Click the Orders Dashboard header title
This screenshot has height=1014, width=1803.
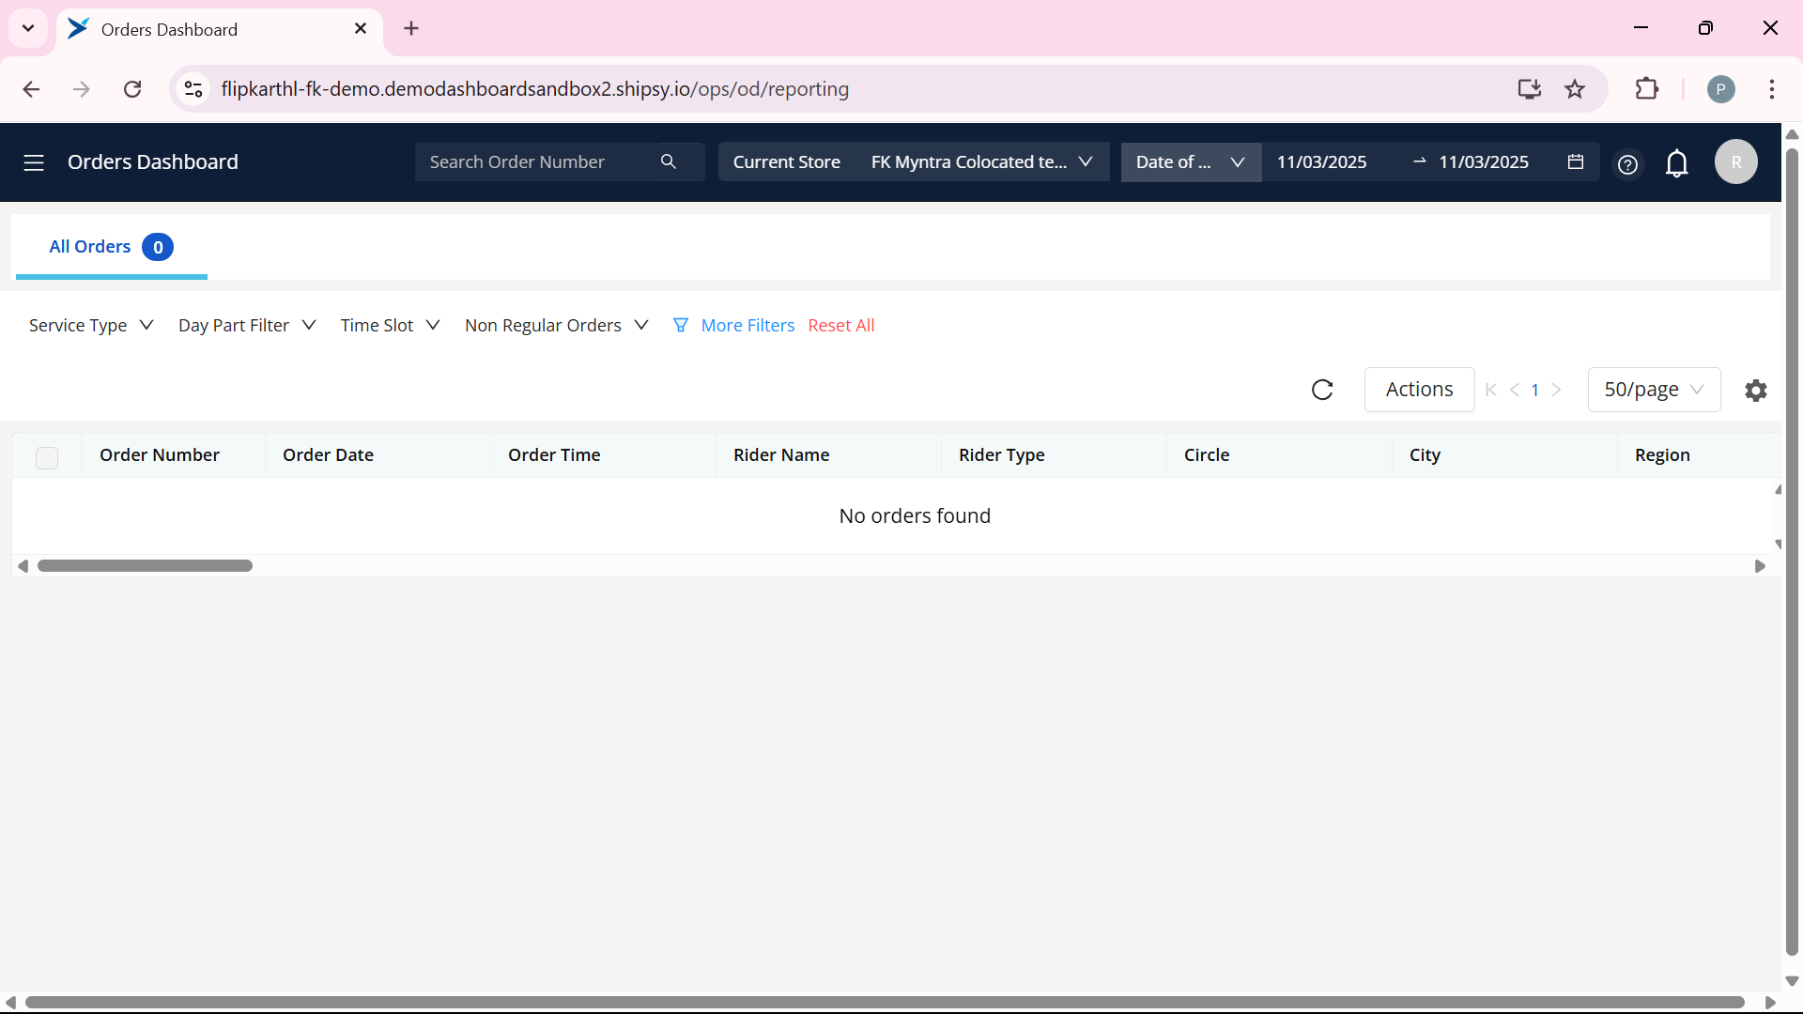(x=153, y=161)
